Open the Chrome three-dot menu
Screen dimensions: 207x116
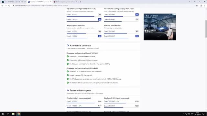click(205, 6)
